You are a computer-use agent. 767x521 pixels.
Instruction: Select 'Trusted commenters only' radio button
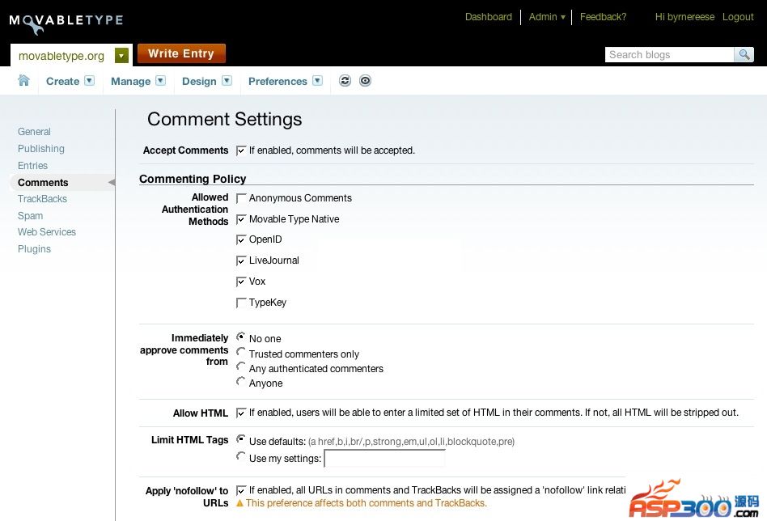click(x=241, y=353)
